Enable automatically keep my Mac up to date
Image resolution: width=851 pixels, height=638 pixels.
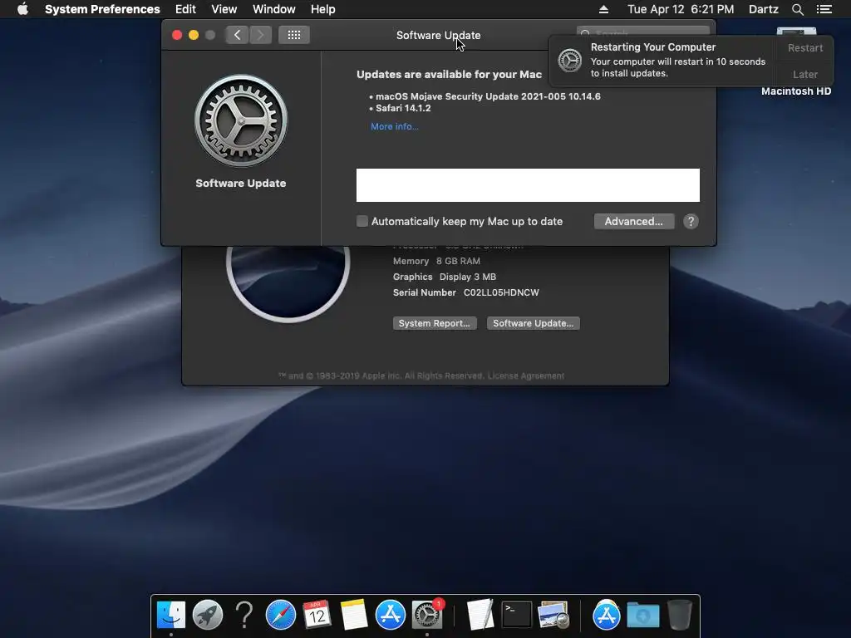pyautogui.click(x=362, y=221)
